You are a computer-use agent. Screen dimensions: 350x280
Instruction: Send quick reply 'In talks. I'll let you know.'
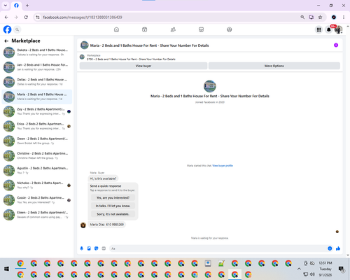(113, 206)
